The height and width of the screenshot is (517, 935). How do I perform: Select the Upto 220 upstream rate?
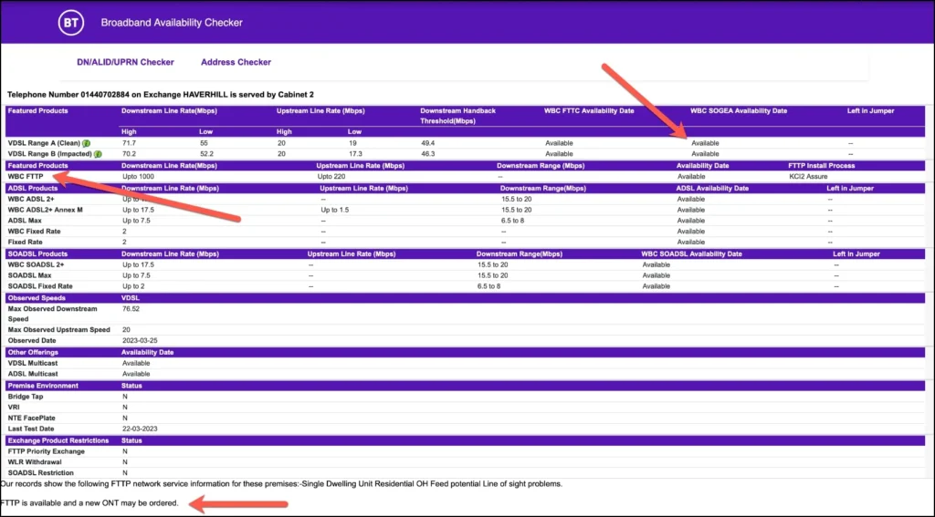click(x=331, y=177)
